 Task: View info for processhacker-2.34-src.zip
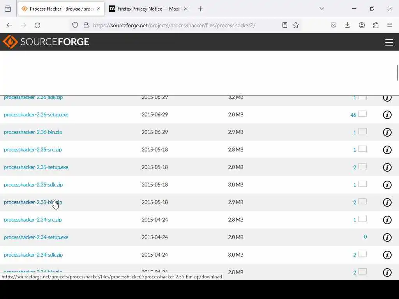387,220
